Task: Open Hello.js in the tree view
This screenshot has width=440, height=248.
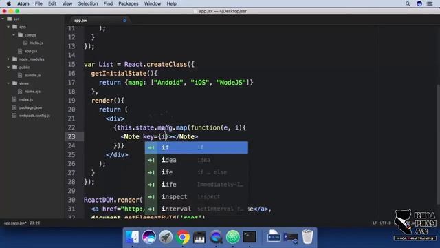Action: coord(36,43)
